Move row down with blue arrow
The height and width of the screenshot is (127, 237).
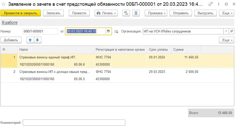coord(37,40)
